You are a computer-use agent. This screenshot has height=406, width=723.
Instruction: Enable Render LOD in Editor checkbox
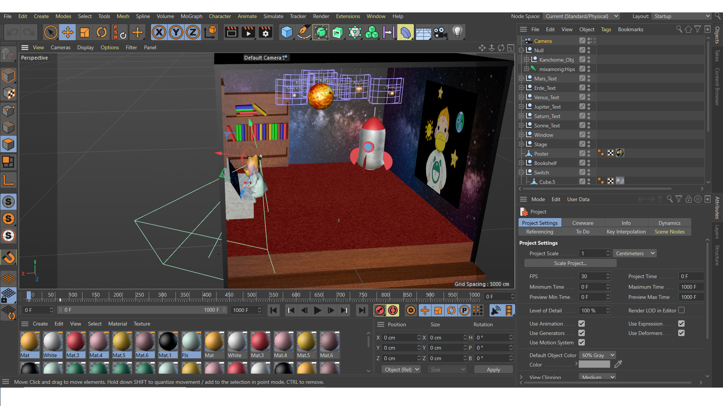point(681,311)
